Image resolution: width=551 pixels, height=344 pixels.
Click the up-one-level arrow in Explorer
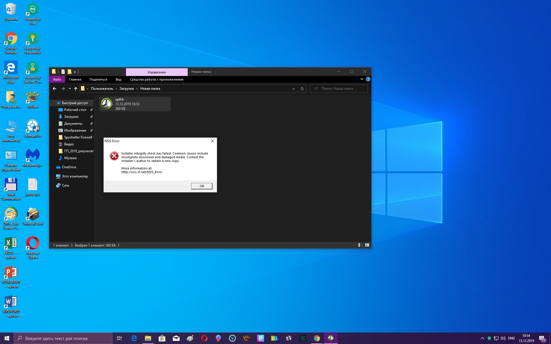pyautogui.click(x=76, y=89)
